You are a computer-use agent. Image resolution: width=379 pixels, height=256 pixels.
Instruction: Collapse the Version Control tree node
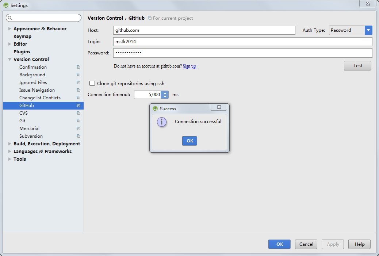coord(10,60)
